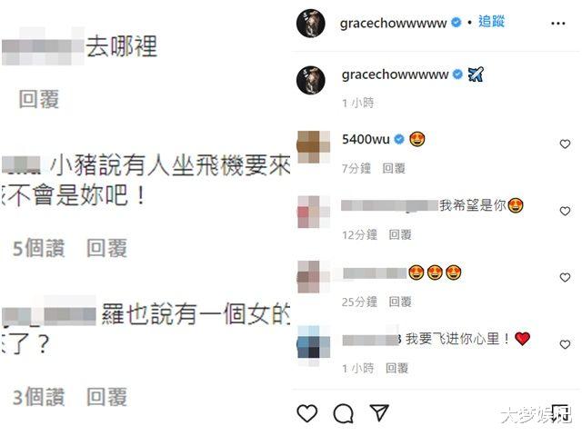The height and width of the screenshot is (436, 582).
Task: Save post with the bookmark icon
Action: click(560, 413)
